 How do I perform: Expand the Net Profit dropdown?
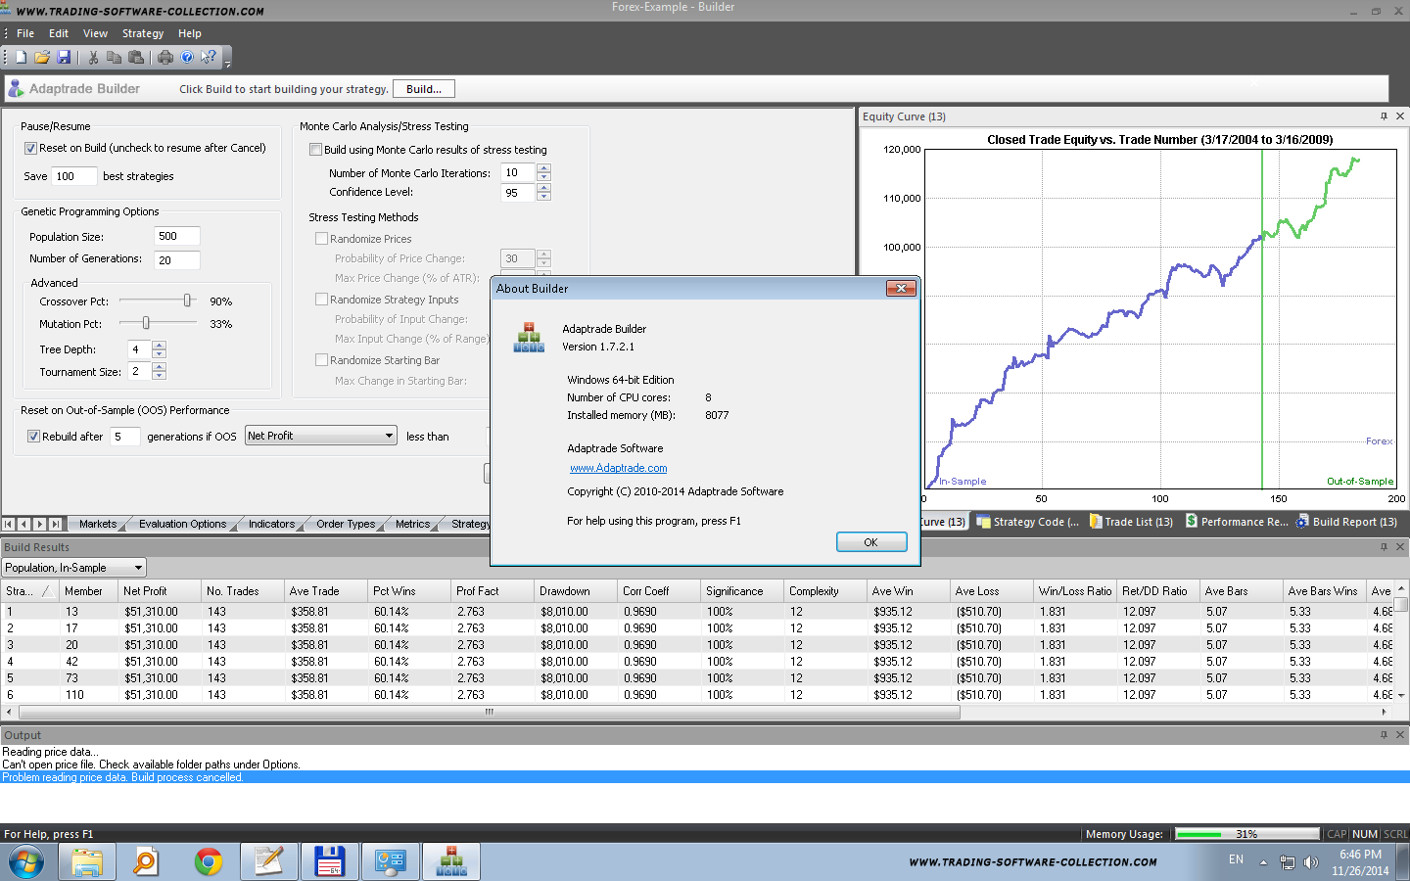tap(389, 436)
